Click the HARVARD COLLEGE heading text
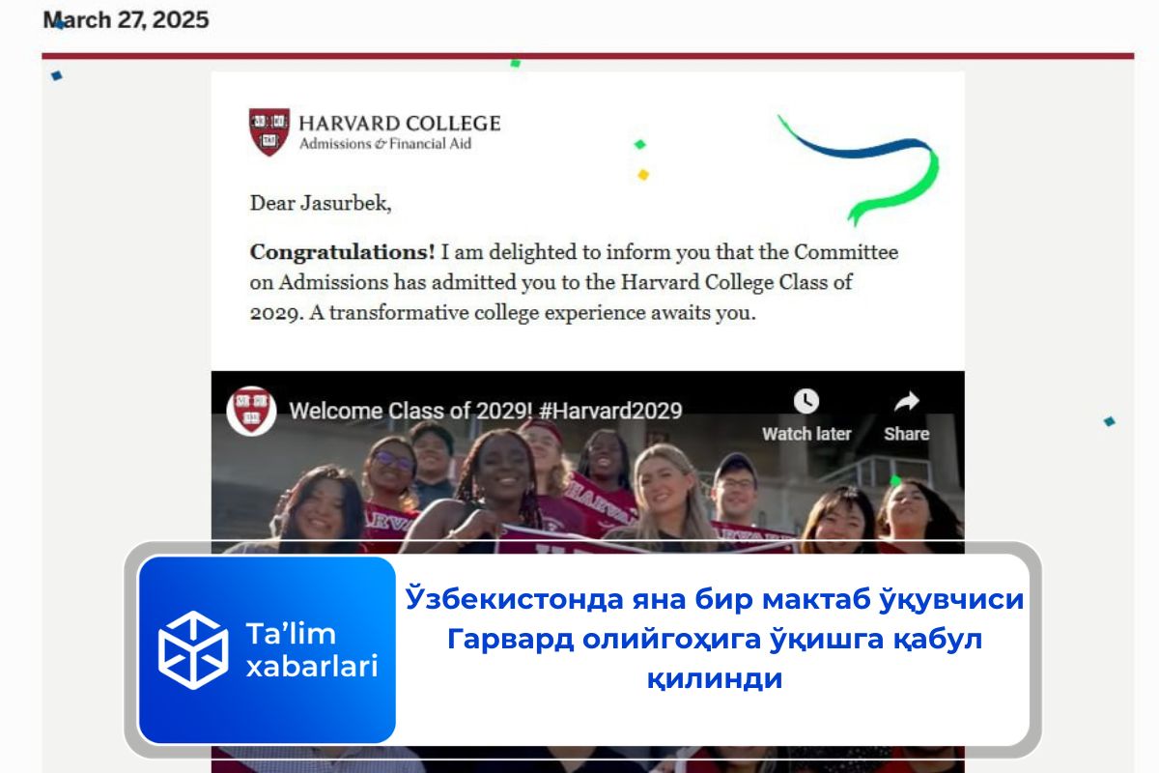This screenshot has height=773, width=1159. coord(399,124)
